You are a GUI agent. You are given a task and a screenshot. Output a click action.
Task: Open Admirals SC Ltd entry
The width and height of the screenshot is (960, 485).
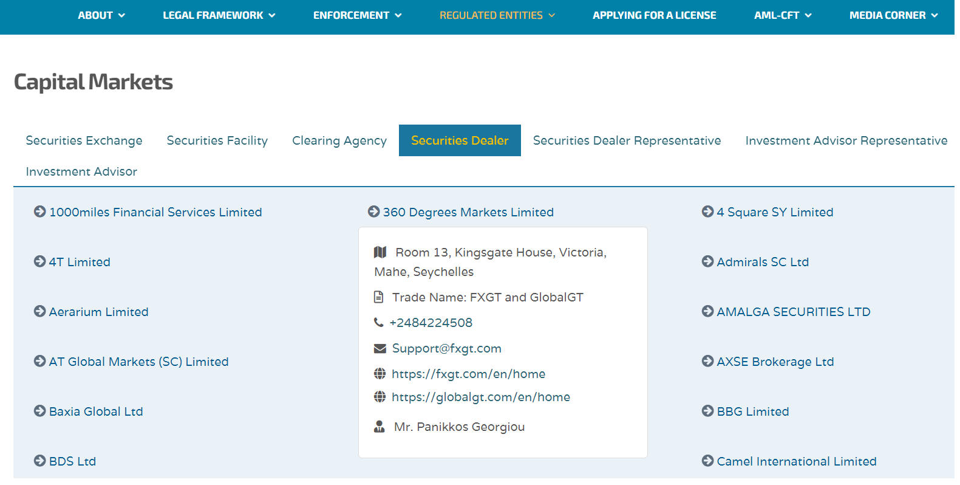tap(763, 262)
